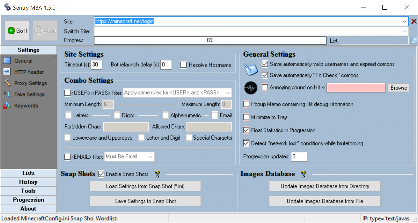
Task: Uncheck Enable Snap Shots
Action: [x=101, y=174]
